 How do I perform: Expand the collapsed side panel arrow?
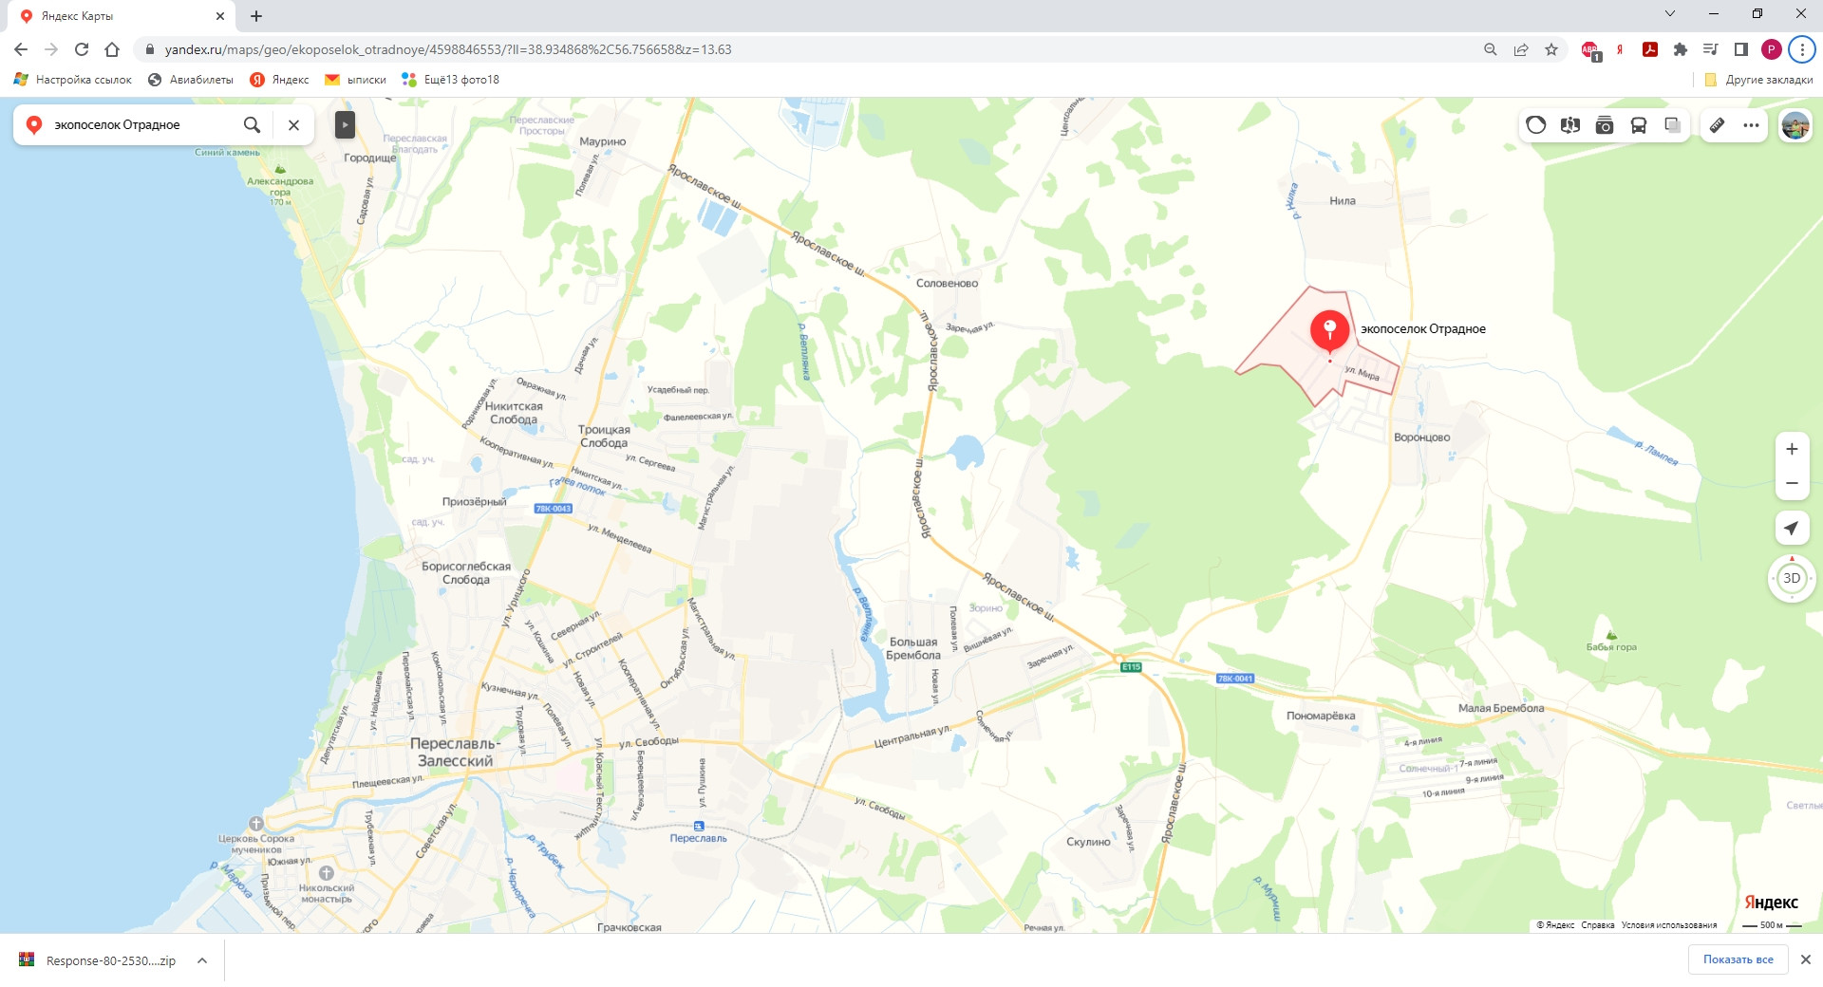(345, 124)
